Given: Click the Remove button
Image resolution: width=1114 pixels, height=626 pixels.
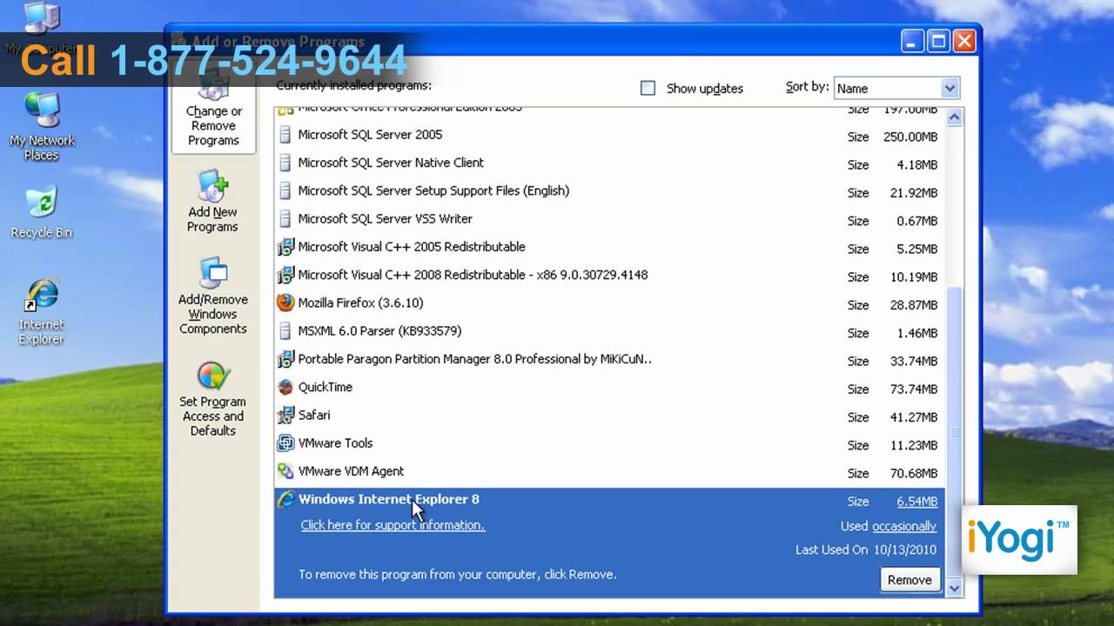Looking at the screenshot, I should [909, 580].
